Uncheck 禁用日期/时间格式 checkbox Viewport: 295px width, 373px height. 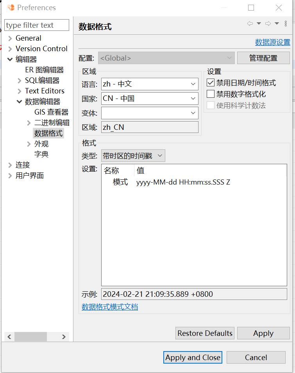click(210, 82)
